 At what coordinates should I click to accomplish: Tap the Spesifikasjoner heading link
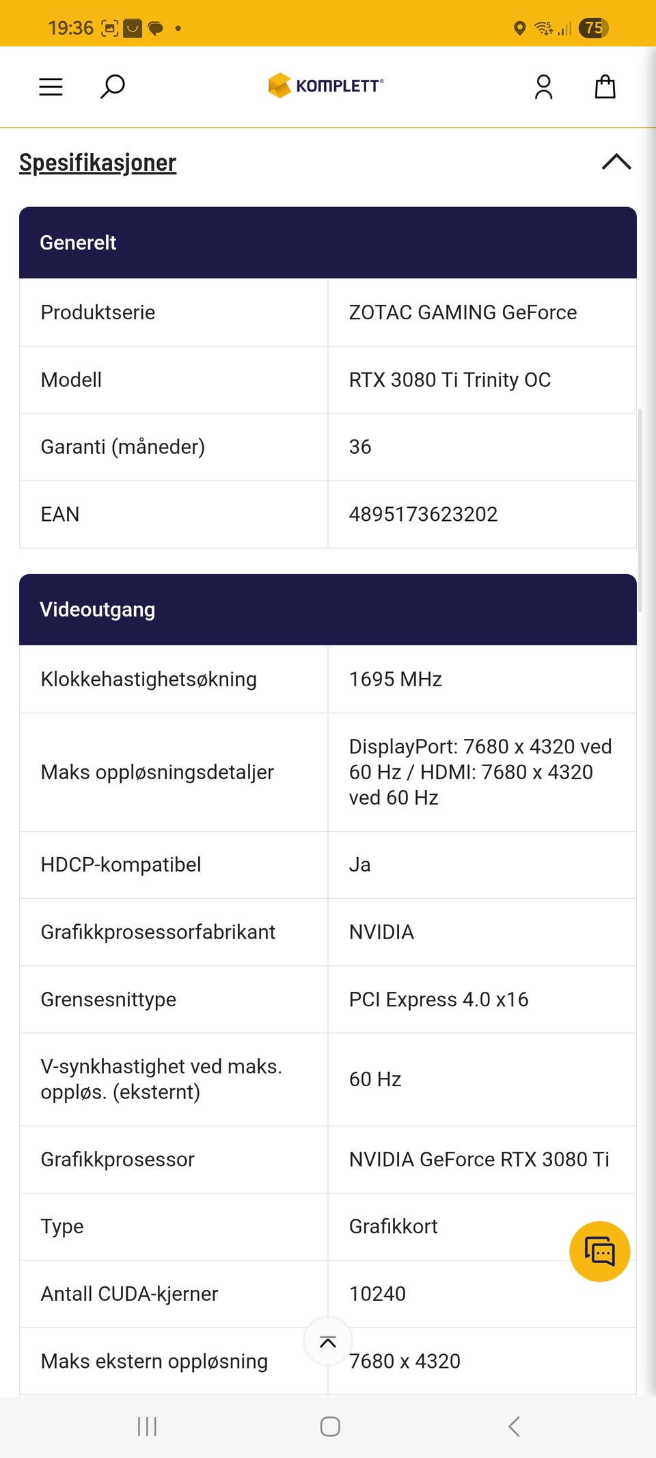[98, 163]
